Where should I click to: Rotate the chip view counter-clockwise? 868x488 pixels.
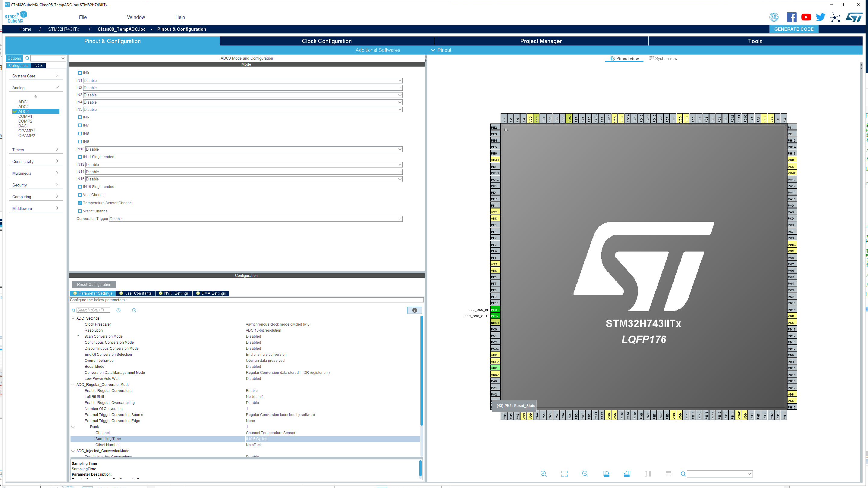pos(627,474)
